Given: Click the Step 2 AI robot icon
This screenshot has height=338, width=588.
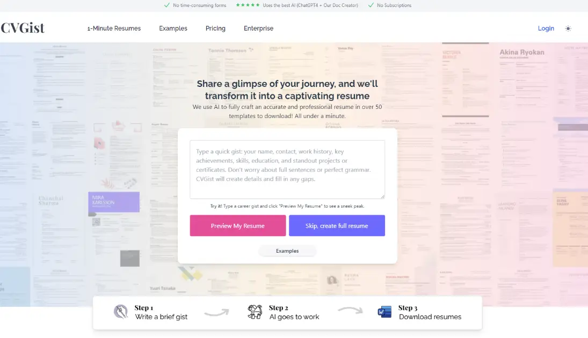Looking at the screenshot, I should [255, 312].
